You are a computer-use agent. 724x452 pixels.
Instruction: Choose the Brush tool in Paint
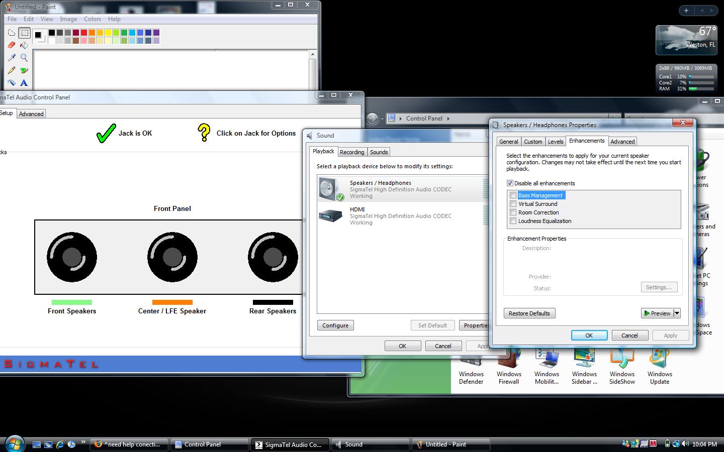(x=24, y=70)
